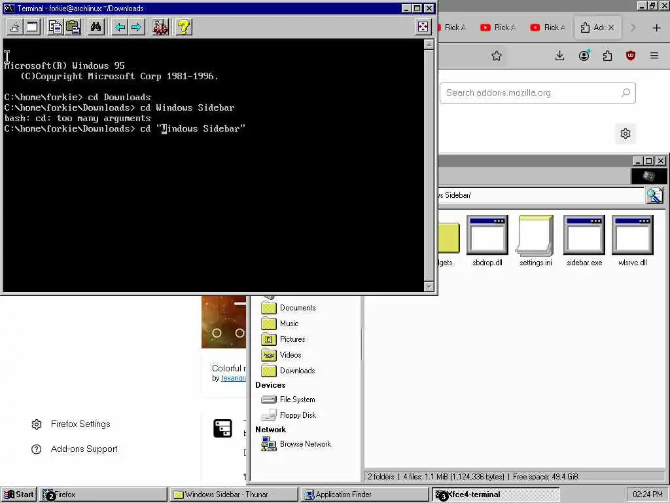Click the Copy icon in the terminal toolbar
This screenshot has width=670, height=503.
(x=56, y=28)
